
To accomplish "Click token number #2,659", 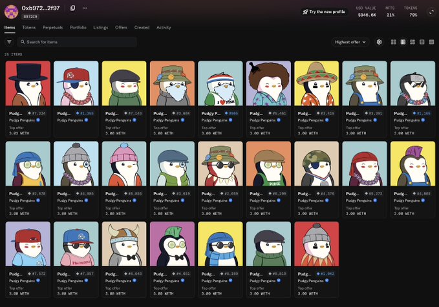I will [x=233, y=194].
